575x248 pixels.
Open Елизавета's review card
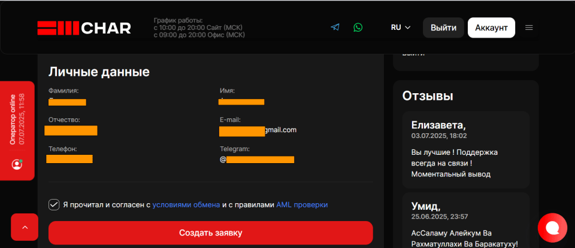[x=466, y=150]
